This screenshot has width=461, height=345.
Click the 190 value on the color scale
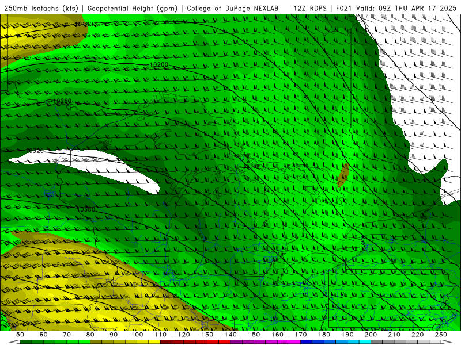[347, 335]
